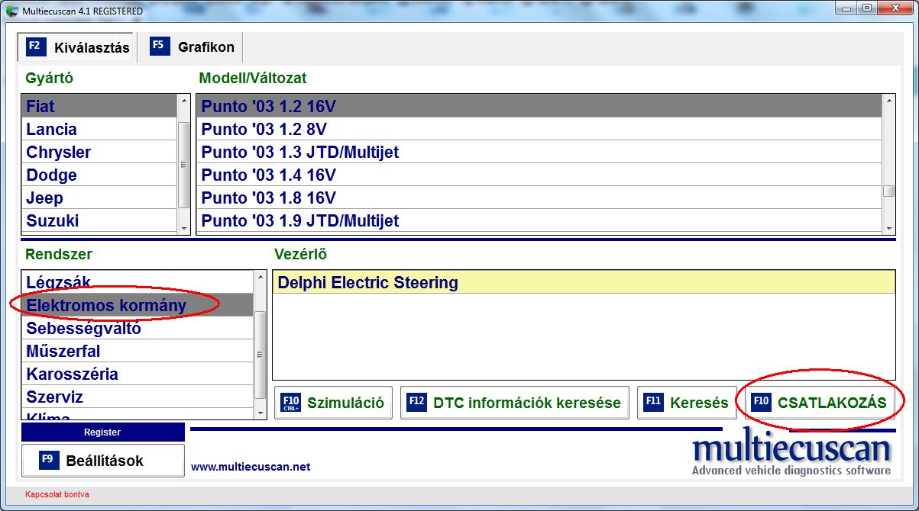Choose Suzuki from the manufacturer list

pos(99,220)
